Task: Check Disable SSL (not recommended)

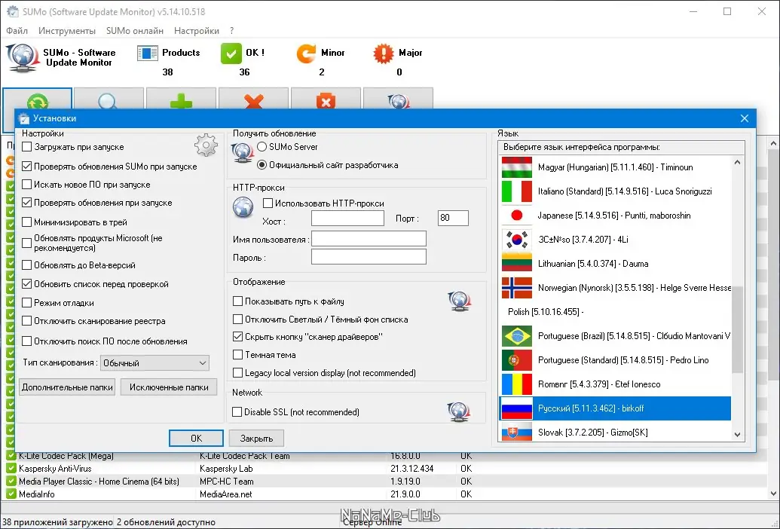Action: 237,411
